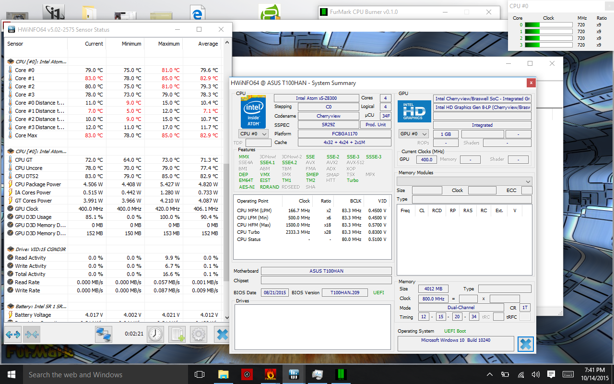Click the clock reset timer icon
The height and width of the screenshot is (384, 614).
(x=155, y=334)
